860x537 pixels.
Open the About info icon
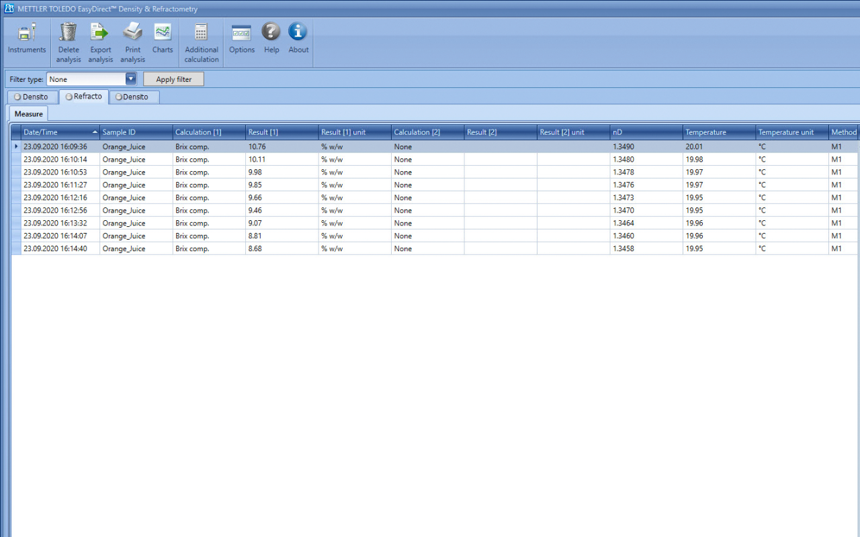(x=298, y=32)
